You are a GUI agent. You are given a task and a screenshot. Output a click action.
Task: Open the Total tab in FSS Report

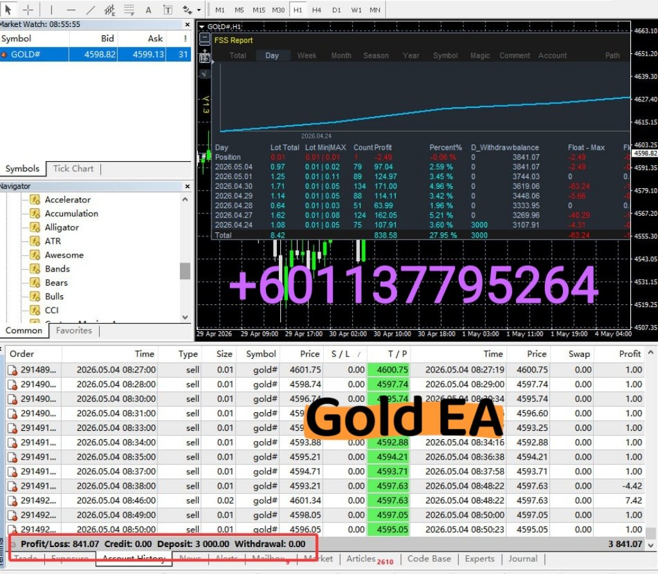point(238,55)
